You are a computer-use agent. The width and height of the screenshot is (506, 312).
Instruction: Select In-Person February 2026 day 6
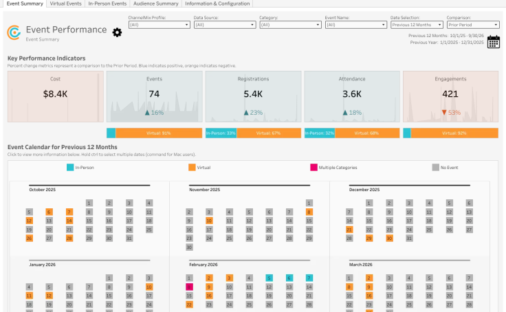click(289, 278)
